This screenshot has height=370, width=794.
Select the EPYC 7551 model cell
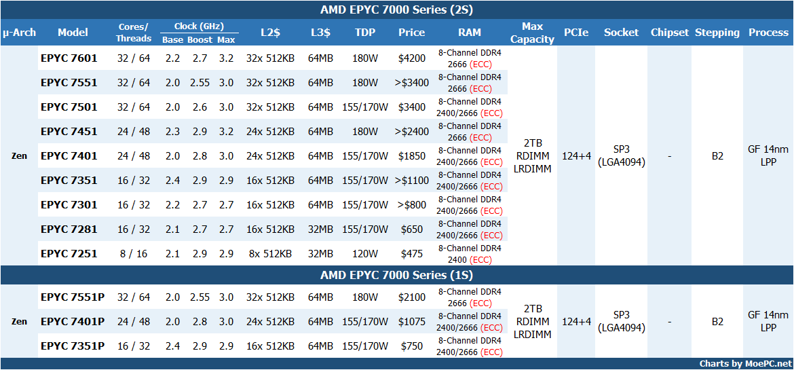click(x=69, y=82)
